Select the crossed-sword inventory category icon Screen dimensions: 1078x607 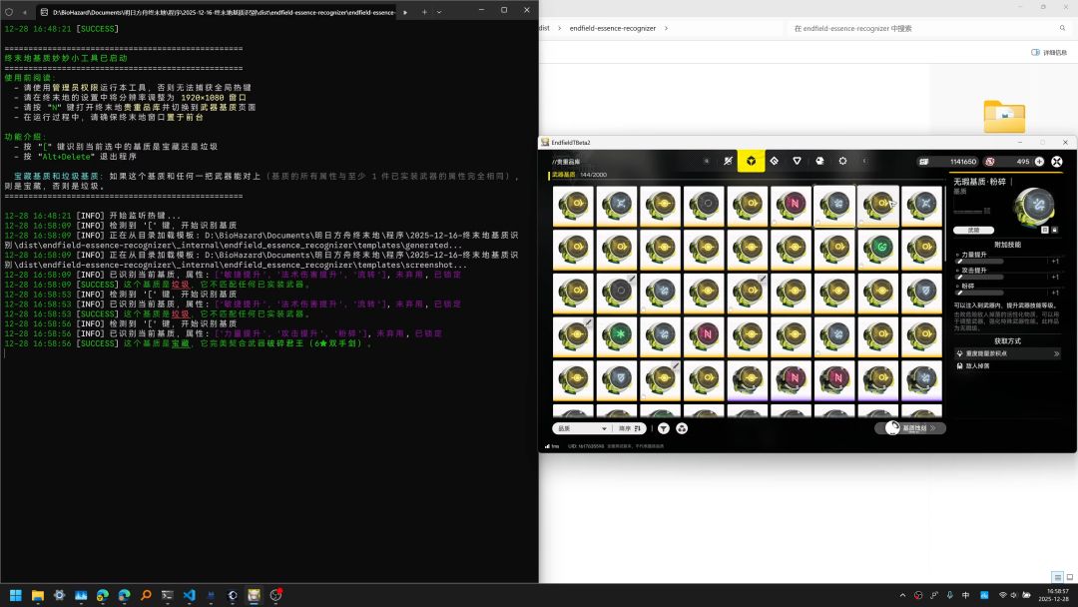728,161
